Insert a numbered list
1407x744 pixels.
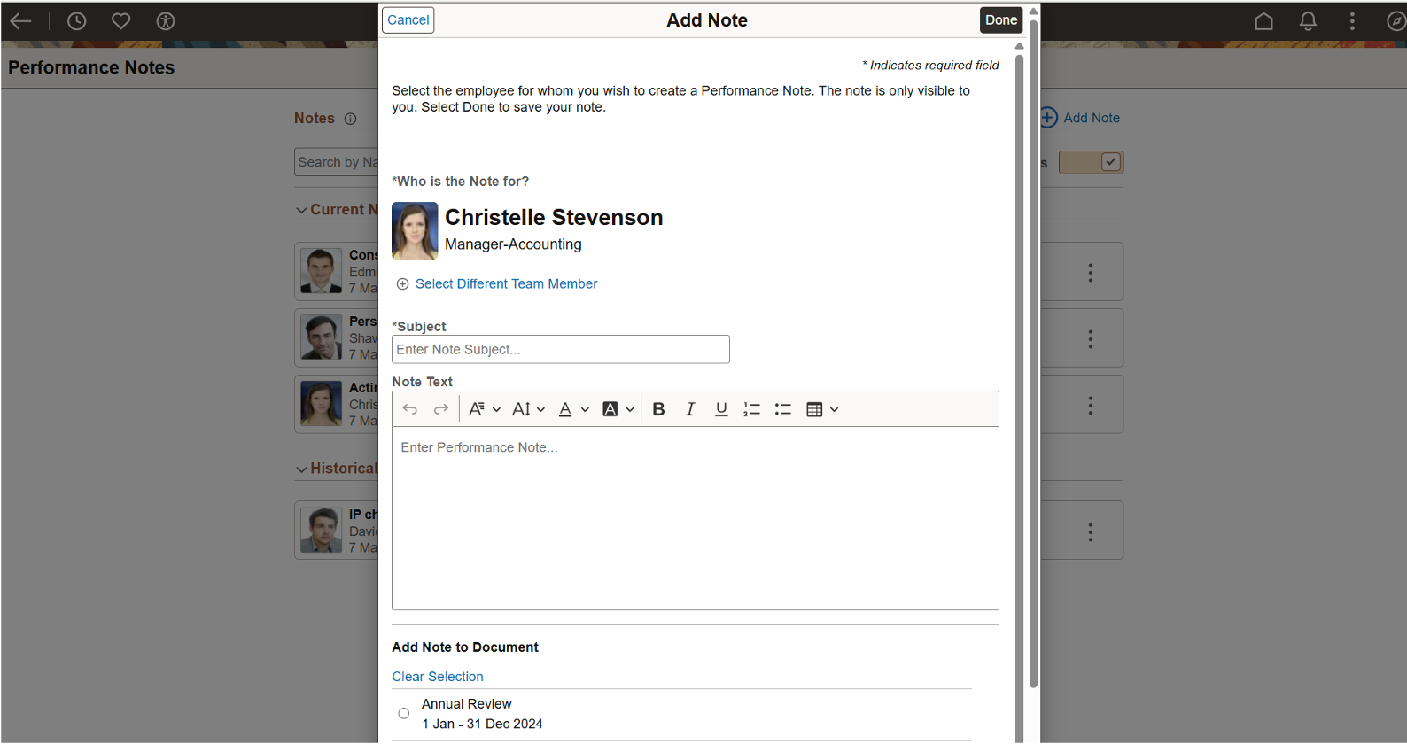tap(751, 409)
